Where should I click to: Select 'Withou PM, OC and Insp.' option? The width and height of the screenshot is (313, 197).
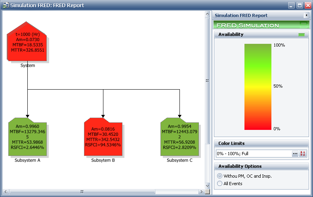point(220,176)
